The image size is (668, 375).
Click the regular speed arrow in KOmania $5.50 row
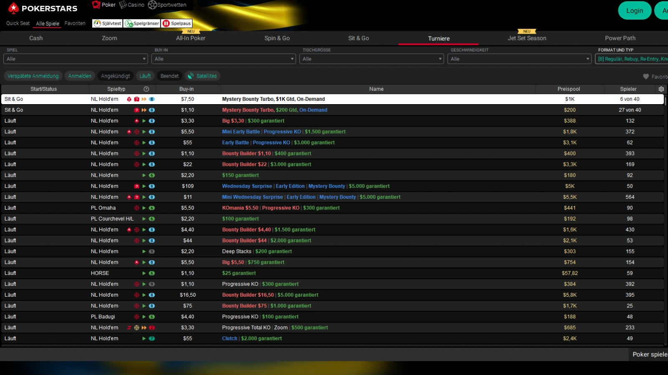pos(144,208)
